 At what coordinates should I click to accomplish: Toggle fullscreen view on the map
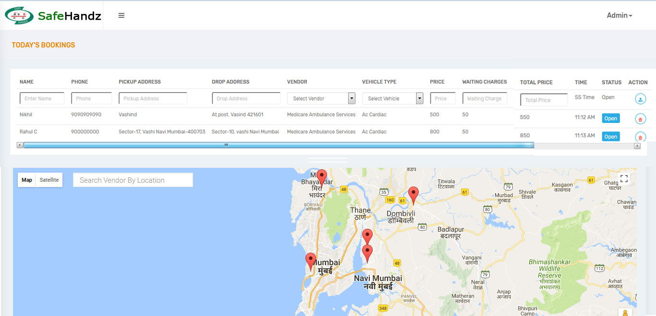coord(624,179)
